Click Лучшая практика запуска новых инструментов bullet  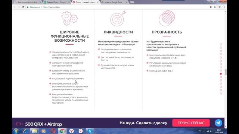tap(117, 67)
